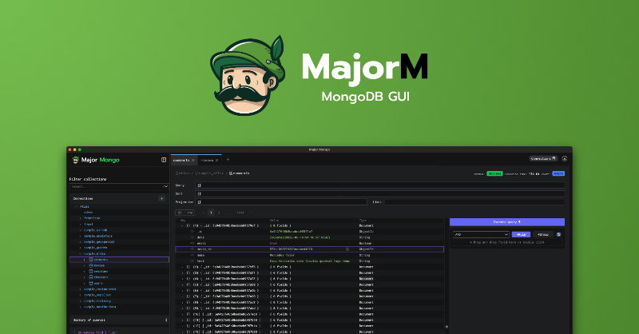This screenshot has width=639, height=334.
Task: Open History of queries options menu
Action: [x=166, y=320]
